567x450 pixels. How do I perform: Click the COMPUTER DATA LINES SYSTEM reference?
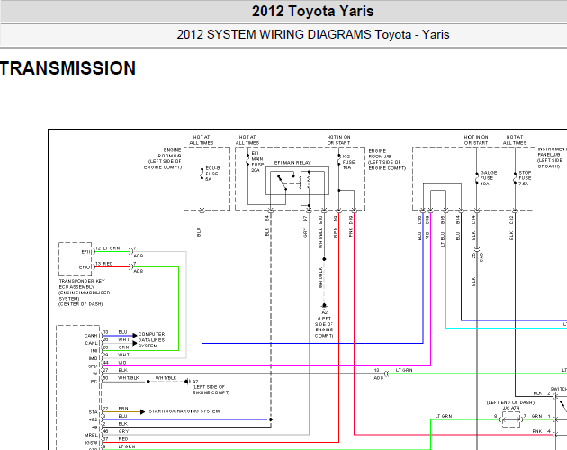click(151, 340)
